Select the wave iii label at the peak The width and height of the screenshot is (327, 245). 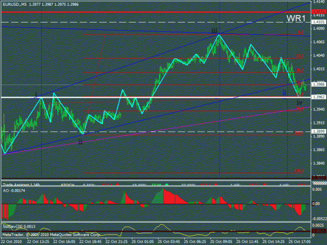pyautogui.click(x=215, y=31)
